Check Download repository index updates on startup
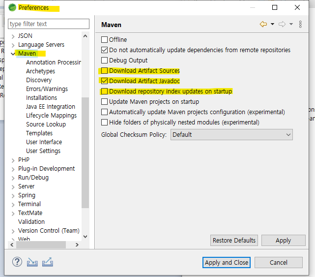This screenshot has height=277, width=315. 105,92
